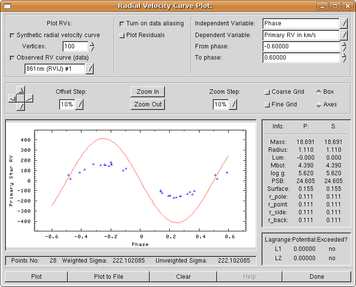Decrease the Vertices value

point(92,49)
